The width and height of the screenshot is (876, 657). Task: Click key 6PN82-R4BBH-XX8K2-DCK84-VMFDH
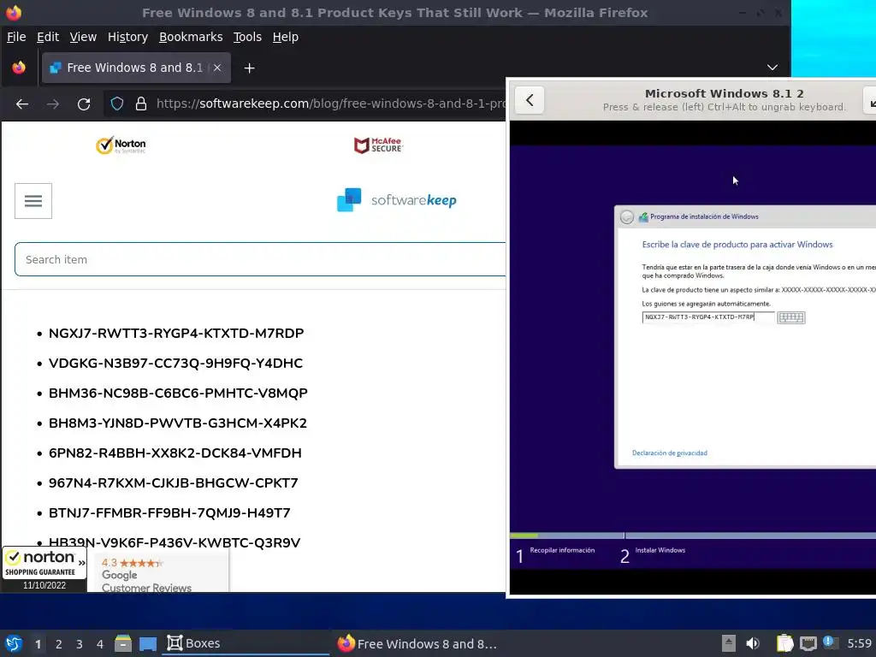point(175,453)
